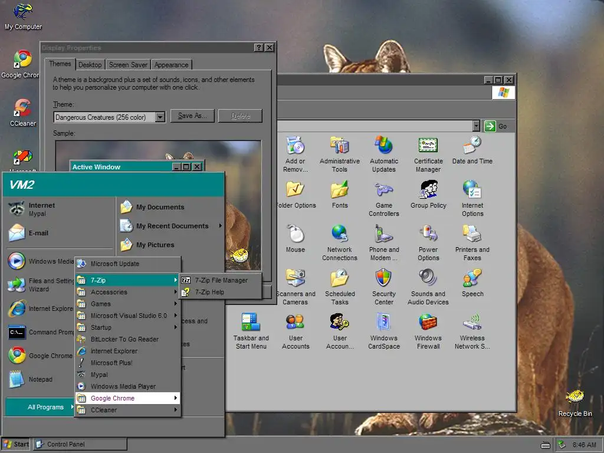Screen dimensions: 604x453
Task: Expand CCleaner program submenu
Action: [x=127, y=410]
